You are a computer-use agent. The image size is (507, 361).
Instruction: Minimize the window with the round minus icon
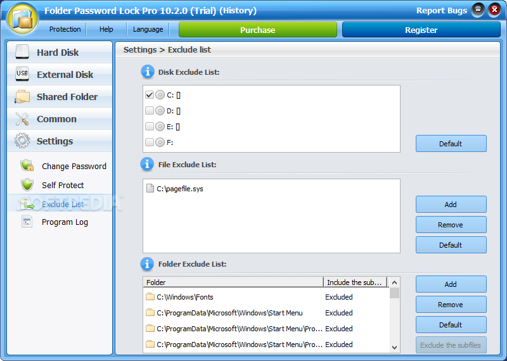(478, 10)
